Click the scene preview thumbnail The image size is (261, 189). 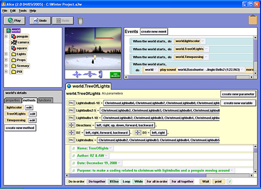click(93, 49)
